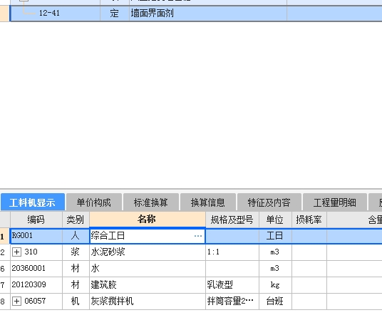Select the 20120309 code cell

point(36,285)
